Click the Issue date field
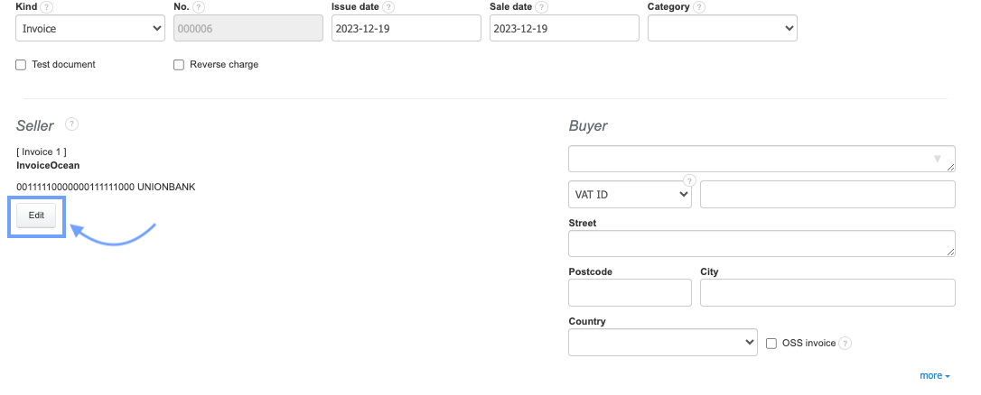 click(x=406, y=28)
